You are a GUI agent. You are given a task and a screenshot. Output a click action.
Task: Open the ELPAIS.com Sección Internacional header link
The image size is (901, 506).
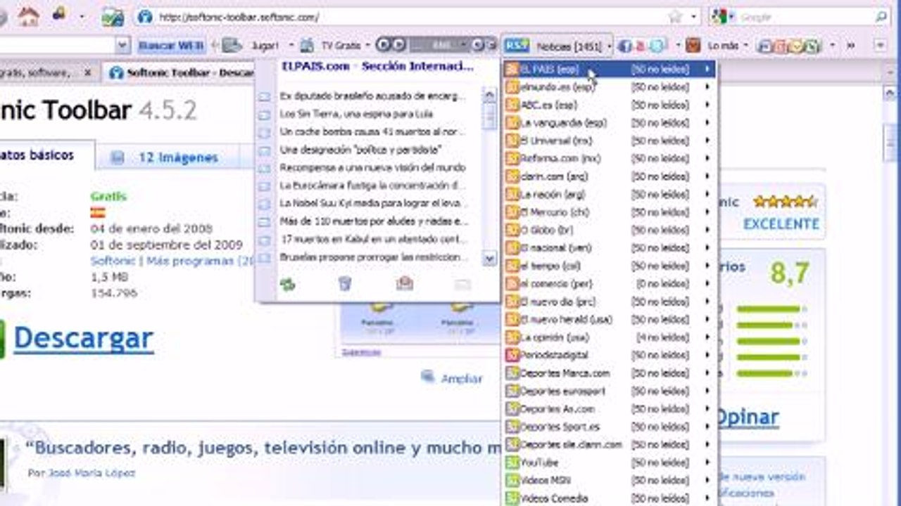coord(377,66)
